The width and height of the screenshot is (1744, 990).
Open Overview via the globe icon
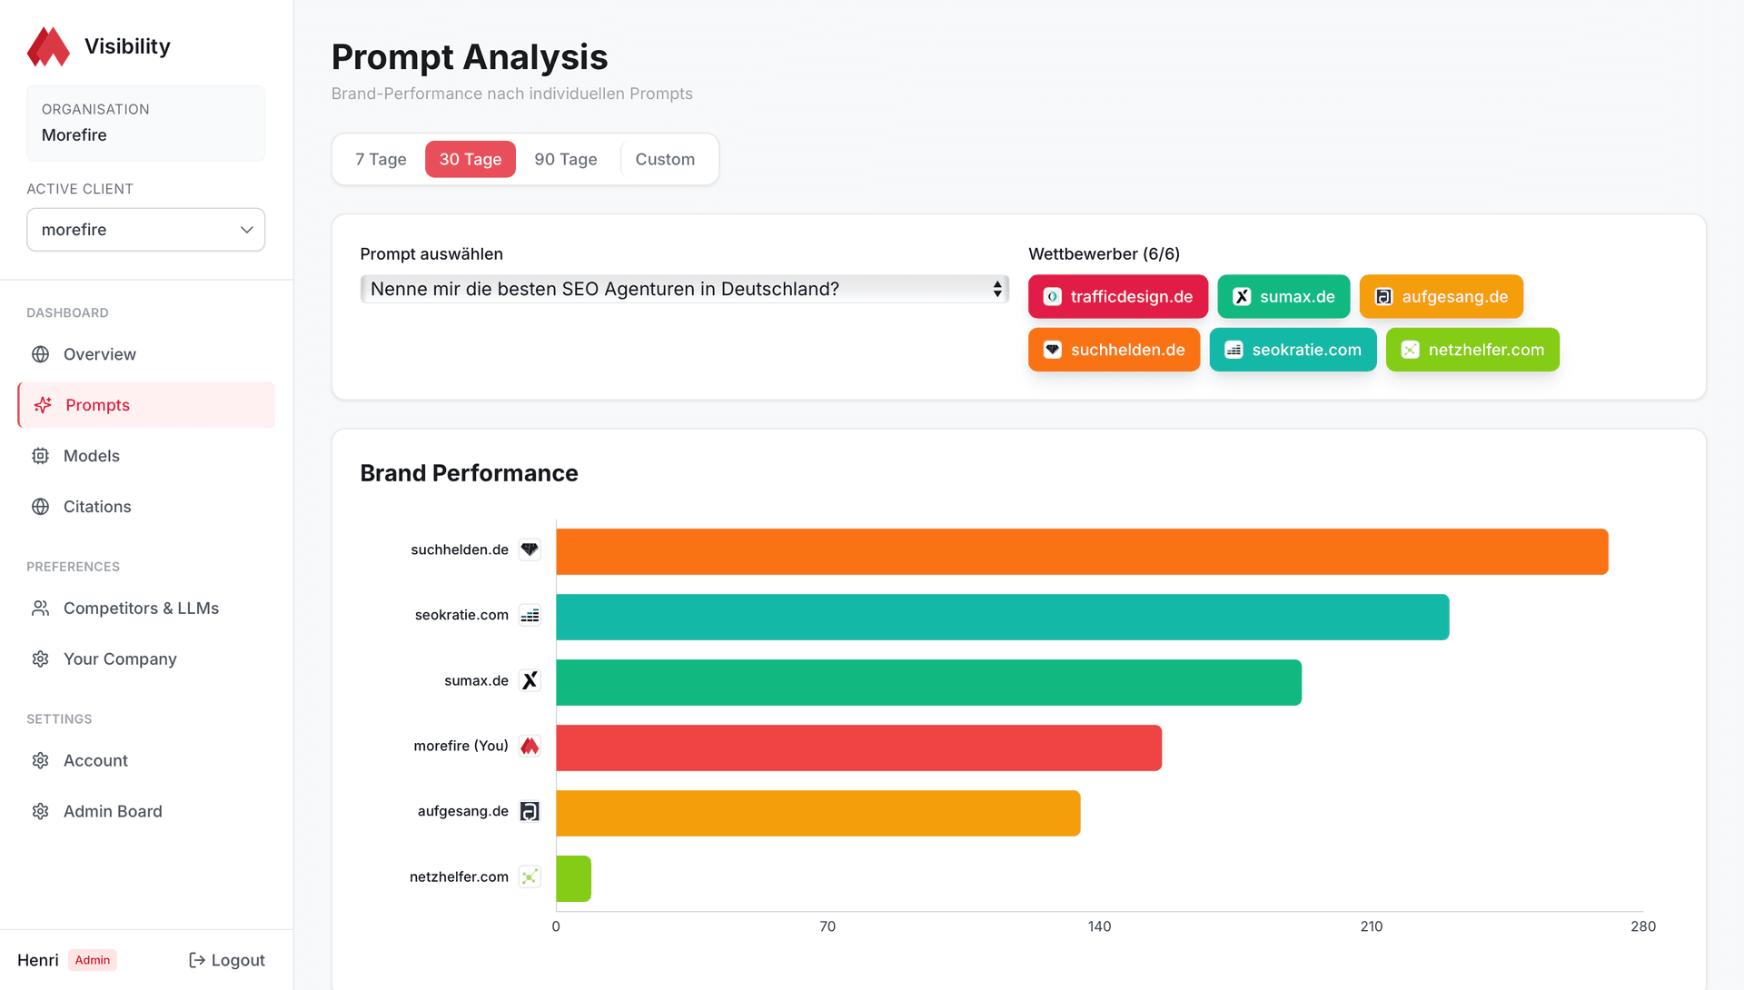click(x=41, y=354)
